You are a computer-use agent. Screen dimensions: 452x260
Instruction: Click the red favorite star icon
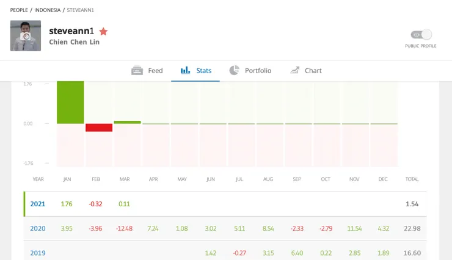pyautogui.click(x=104, y=31)
